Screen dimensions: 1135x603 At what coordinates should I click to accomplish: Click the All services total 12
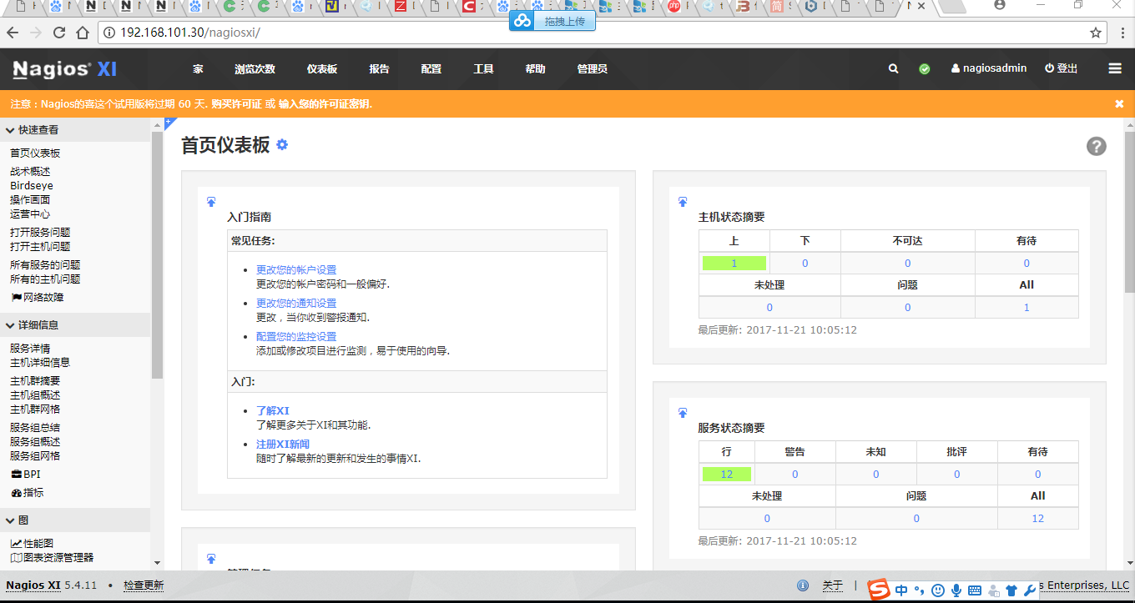[x=1038, y=519]
